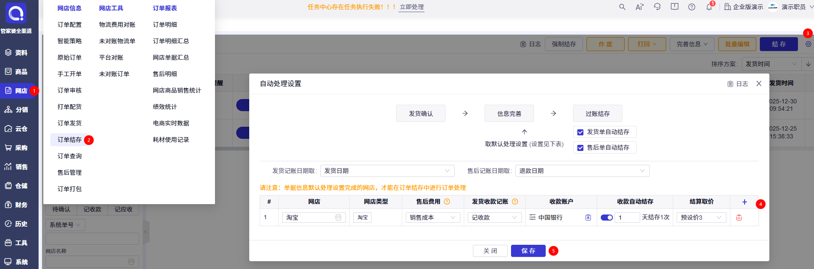Open the 财务 sidebar module
Viewport: 814px width, 269px height.
tap(16, 205)
